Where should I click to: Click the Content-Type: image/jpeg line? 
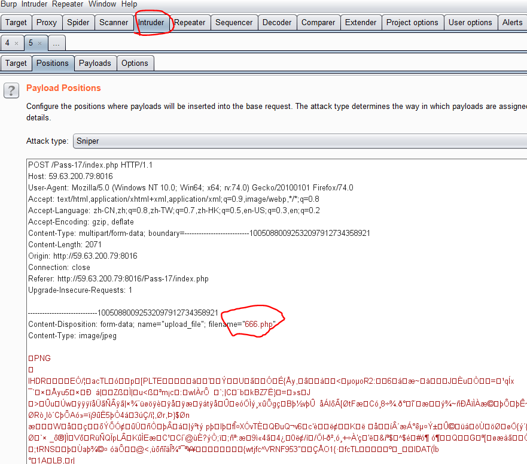click(72, 336)
